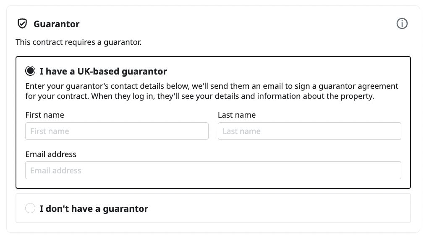Select the "I don't have a guarantor" radio
This screenshot has width=429, height=237.
pyautogui.click(x=30, y=208)
